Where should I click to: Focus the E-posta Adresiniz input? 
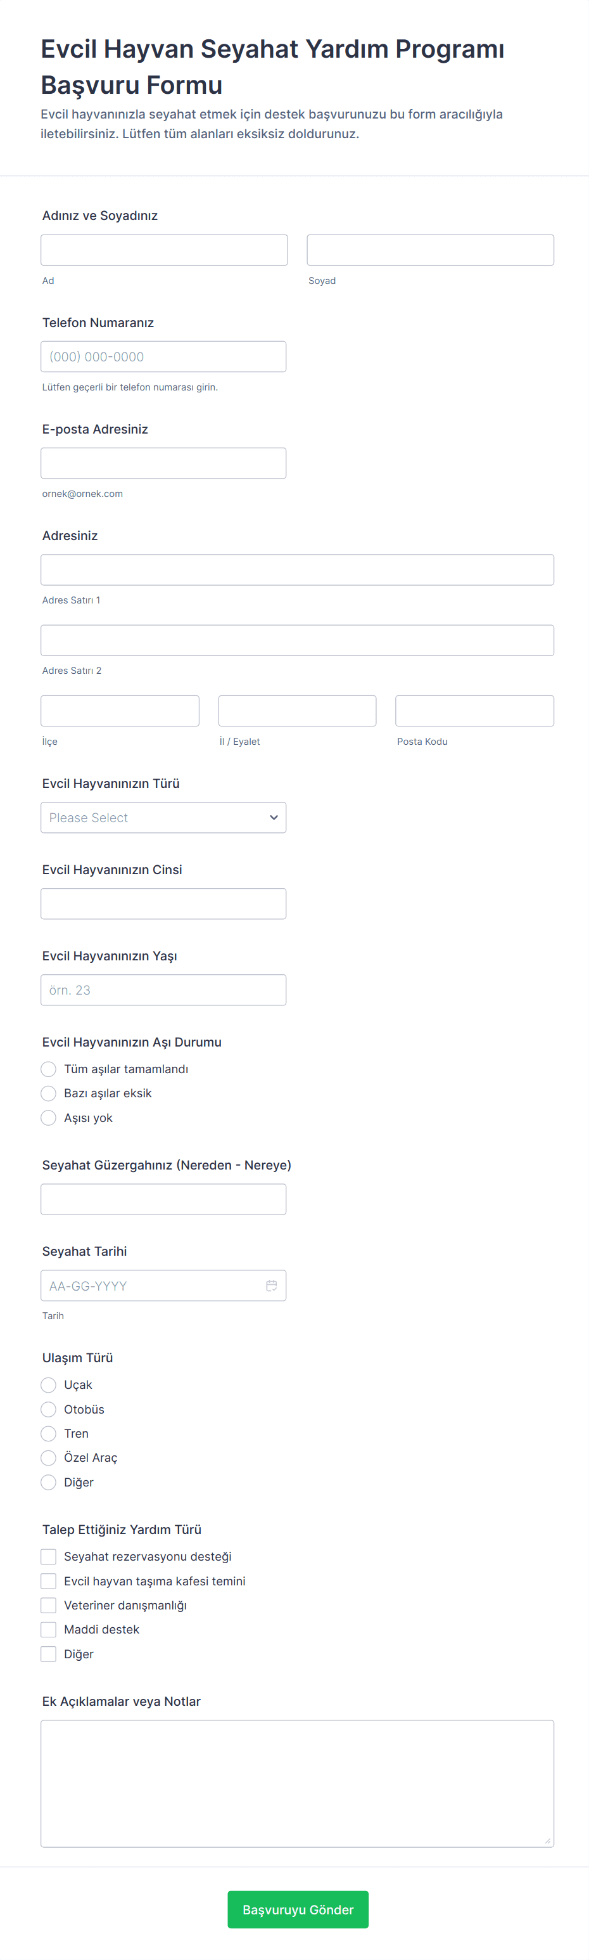(163, 463)
